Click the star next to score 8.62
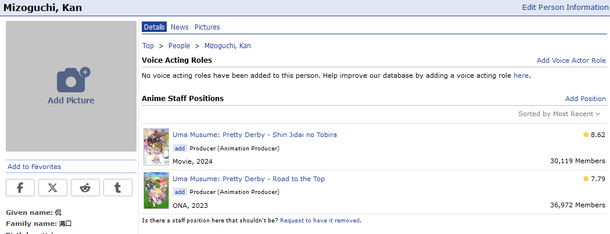The width and height of the screenshot is (610, 234). point(586,135)
